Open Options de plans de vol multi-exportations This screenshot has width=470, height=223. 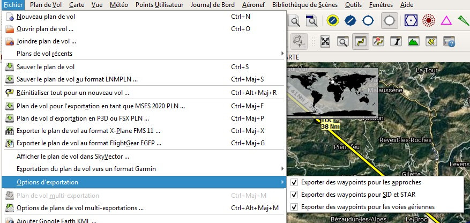click(143, 207)
